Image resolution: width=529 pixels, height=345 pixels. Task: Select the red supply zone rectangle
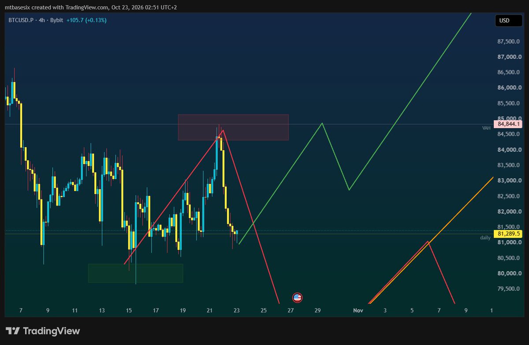coord(233,127)
